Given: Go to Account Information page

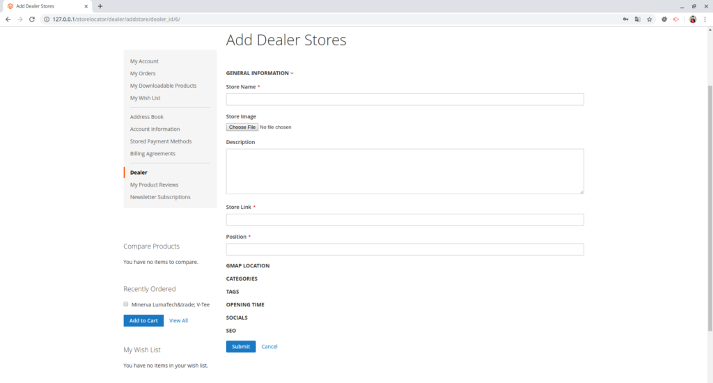Looking at the screenshot, I should pyautogui.click(x=155, y=130).
